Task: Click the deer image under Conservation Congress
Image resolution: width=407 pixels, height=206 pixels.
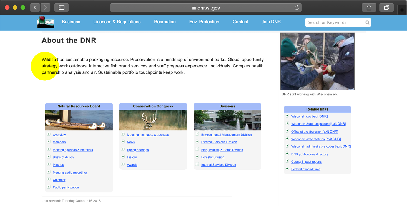Action: click(153, 120)
